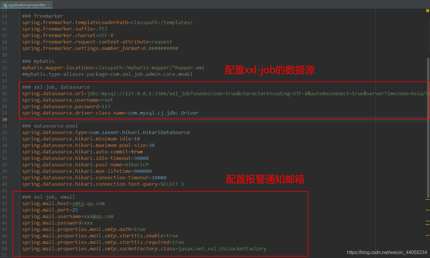Click the smtp.starttls.required=true line
430x258 pixels.
pyautogui.click(x=103, y=242)
